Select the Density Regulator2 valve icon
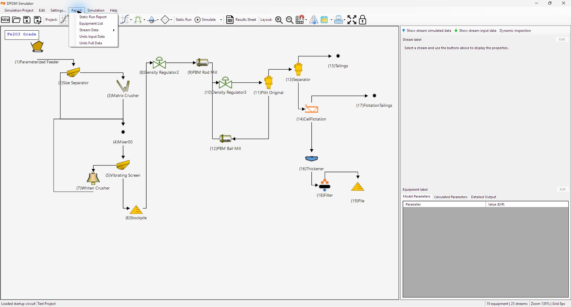The image size is (571, 307). 159,63
